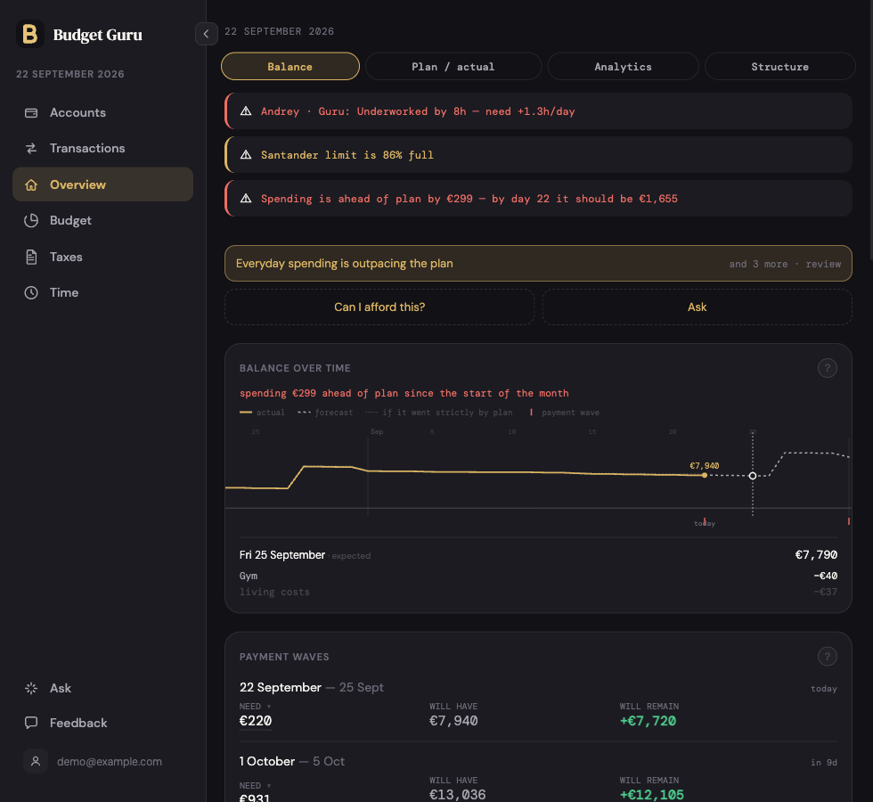The height and width of the screenshot is (802, 873).
Task: Click the Feedback speech bubble icon
Action: pos(31,723)
